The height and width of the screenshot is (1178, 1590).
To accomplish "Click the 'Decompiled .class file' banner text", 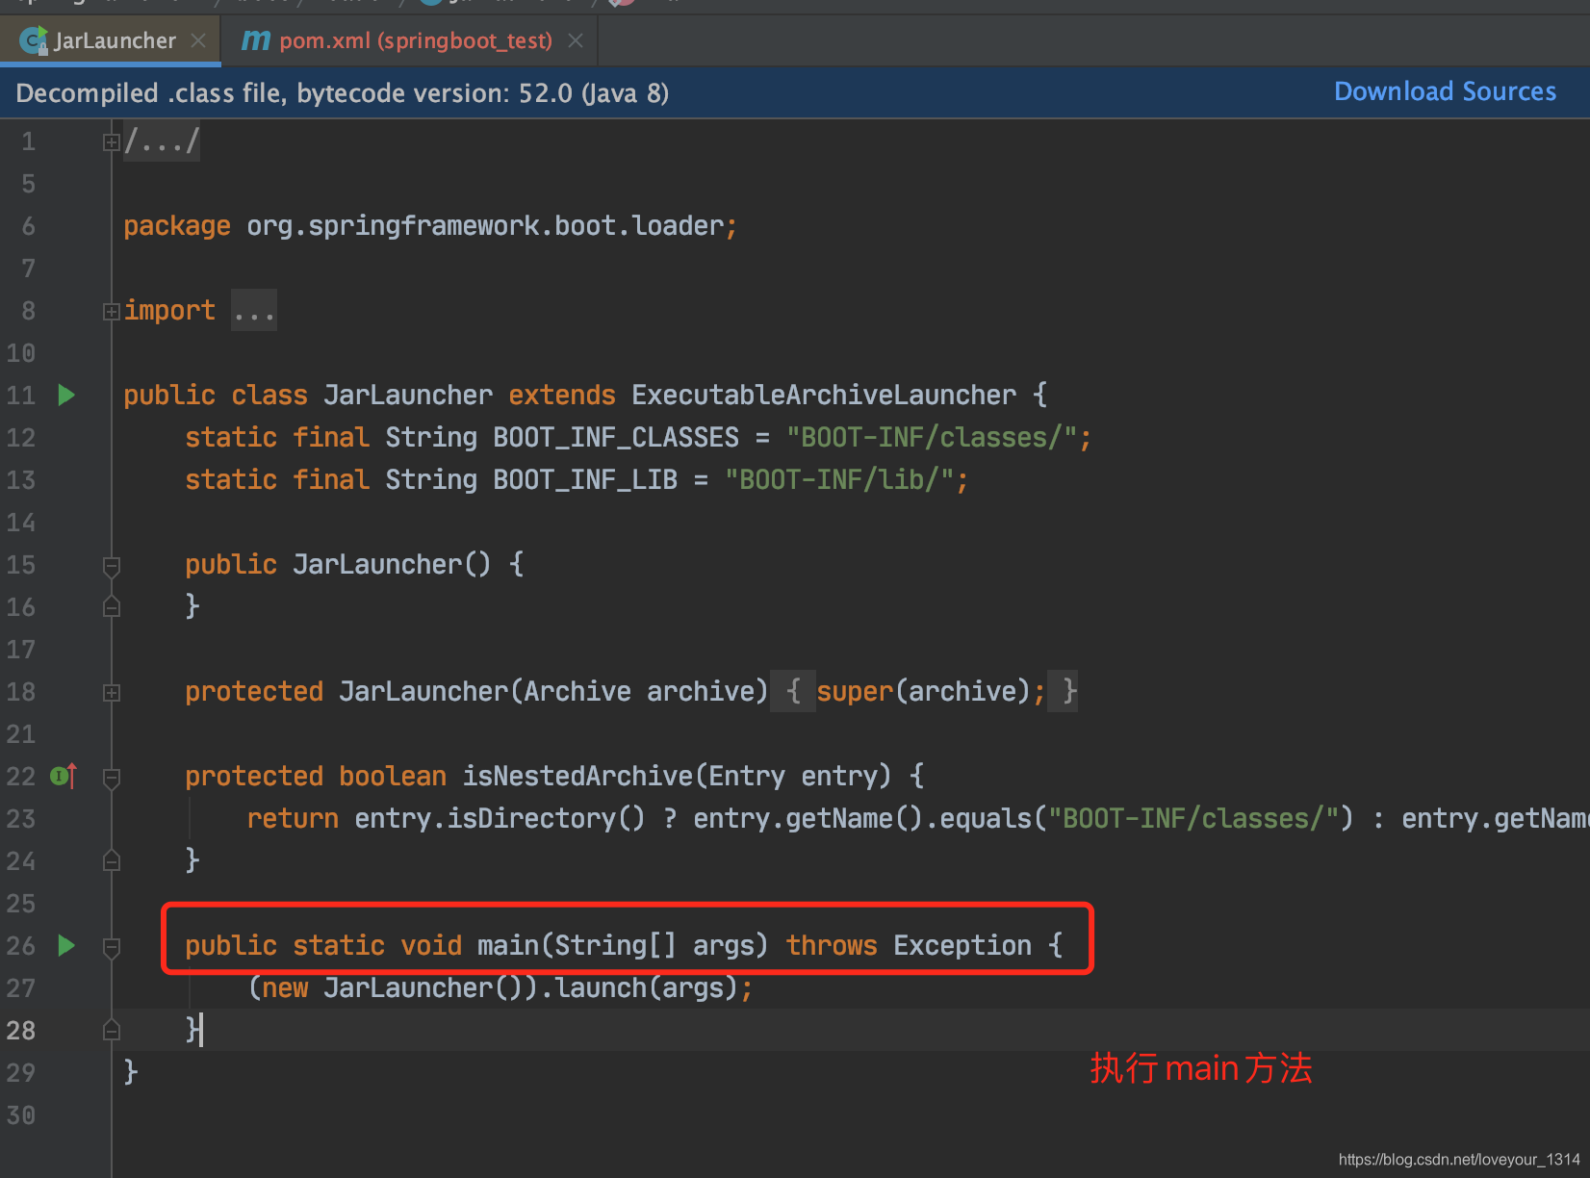I will pos(342,93).
